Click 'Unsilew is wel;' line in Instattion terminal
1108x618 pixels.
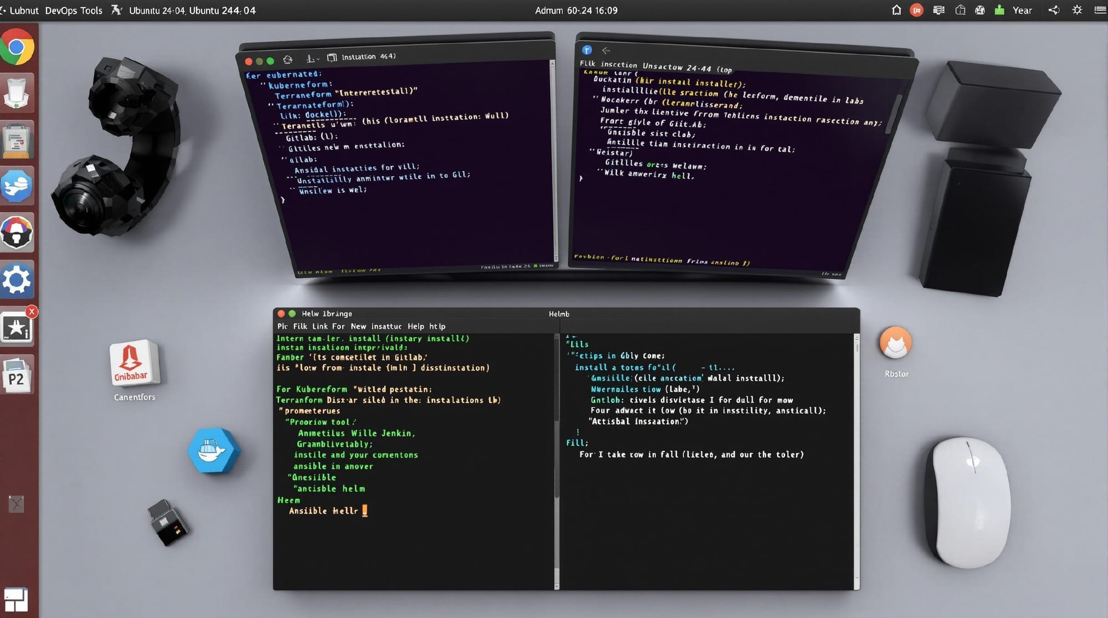click(332, 190)
